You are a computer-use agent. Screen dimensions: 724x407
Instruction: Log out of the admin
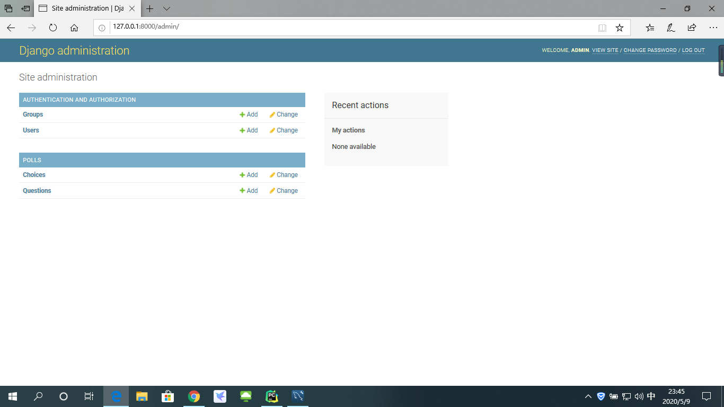[x=693, y=50]
